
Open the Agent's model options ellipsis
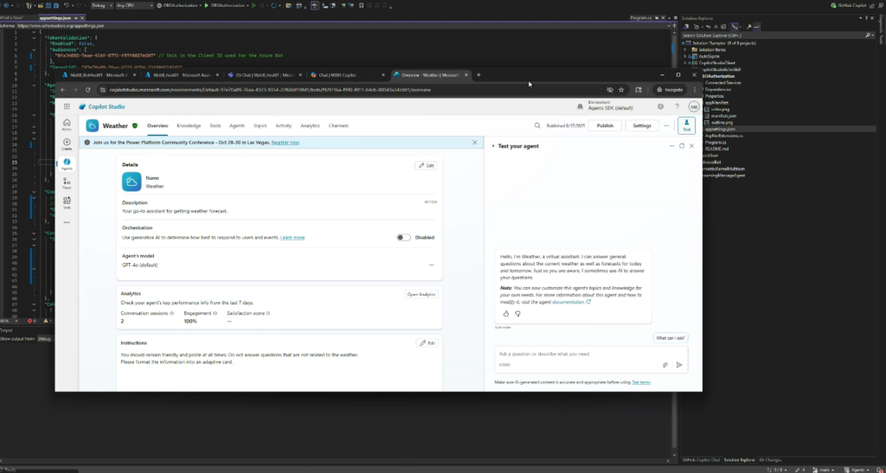(x=431, y=265)
